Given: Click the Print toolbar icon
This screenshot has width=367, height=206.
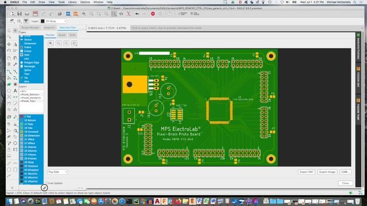Looking at the screenshot, I should (27, 14).
